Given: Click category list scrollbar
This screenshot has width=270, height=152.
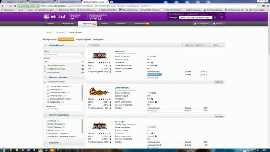Looking at the screenshot, I should [82, 93].
